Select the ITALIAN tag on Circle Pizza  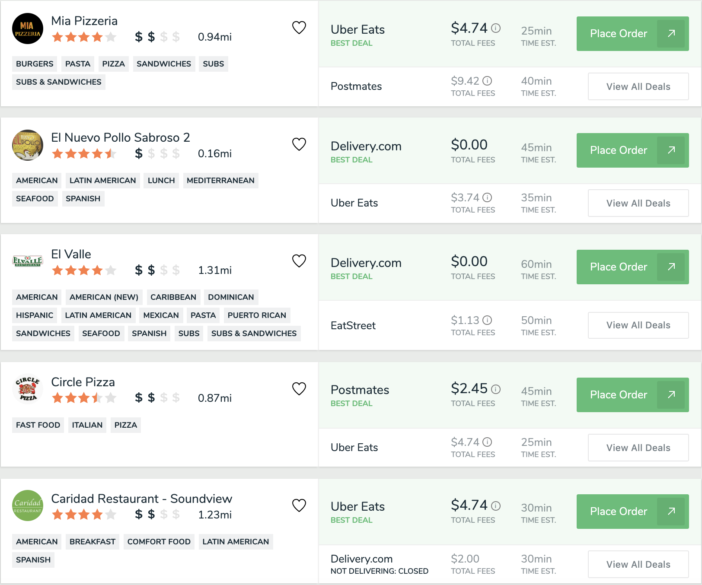tap(87, 425)
